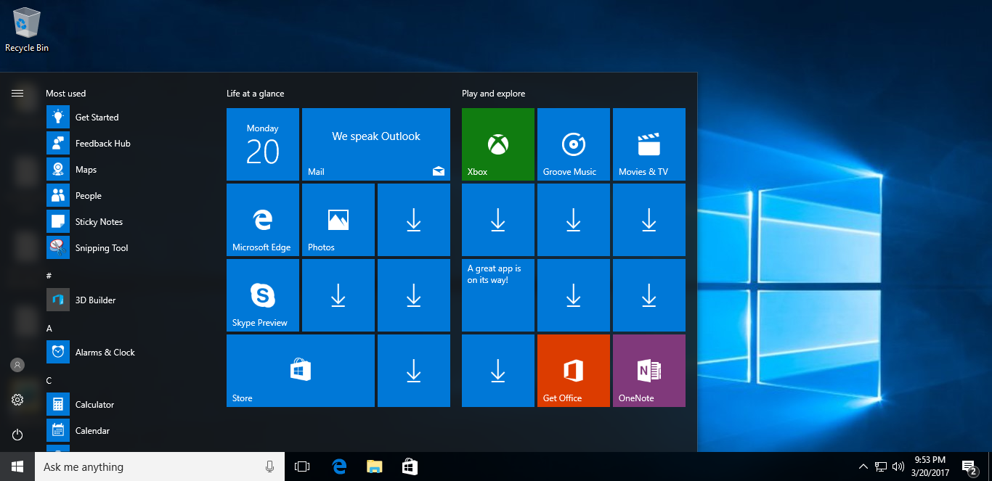Click 'A great app is on its way!' tile

click(x=498, y=295)
